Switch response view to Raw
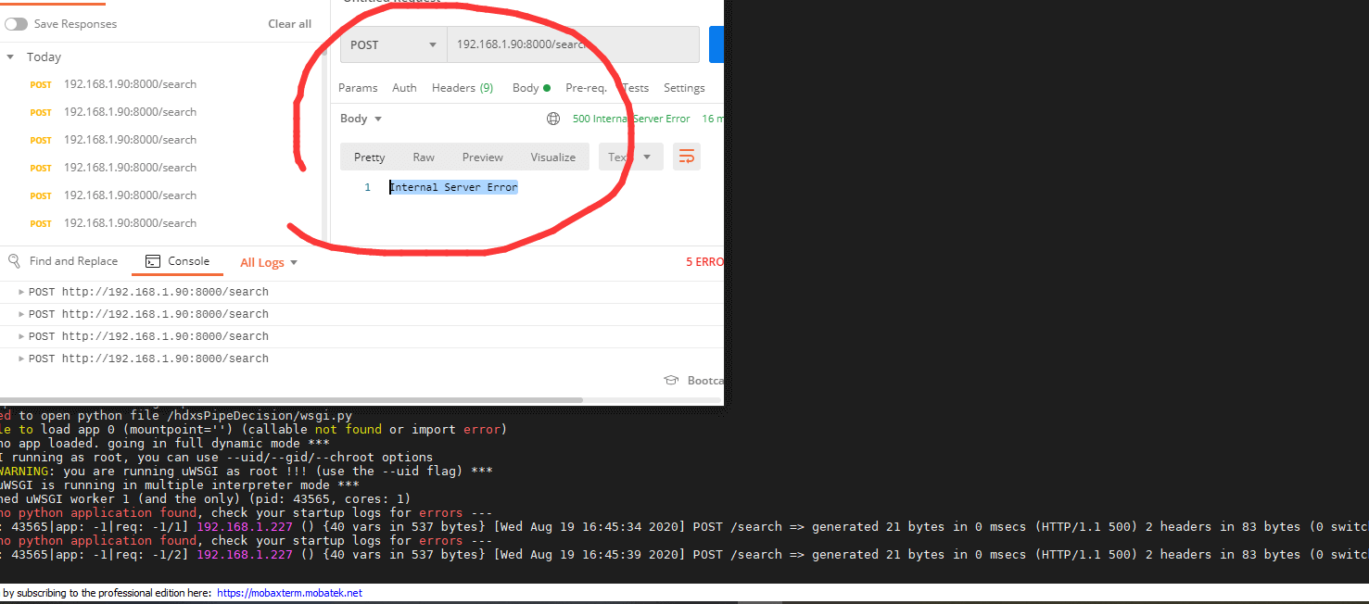Viewport: 1369px width, 604px height. pos(424,157)
